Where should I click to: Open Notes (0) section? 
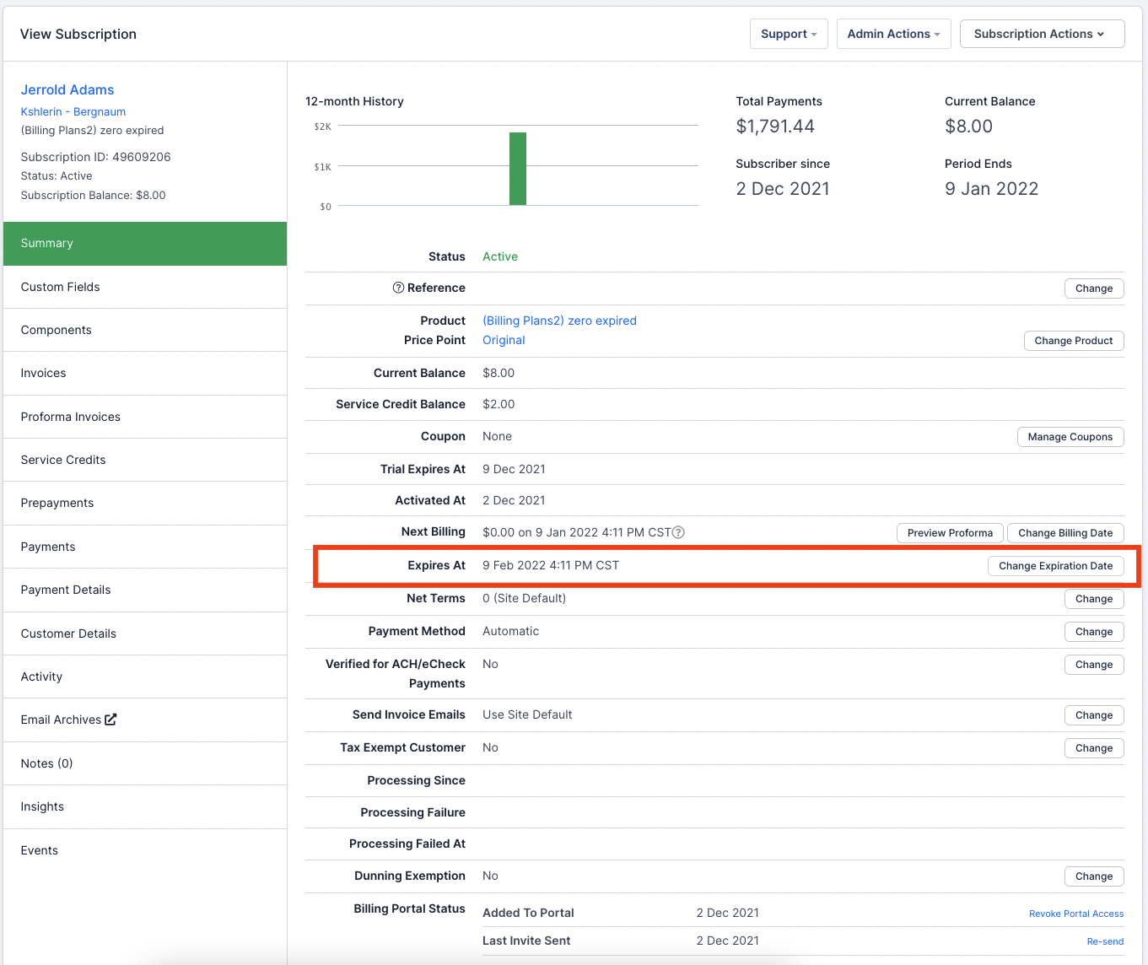point(145,763)
